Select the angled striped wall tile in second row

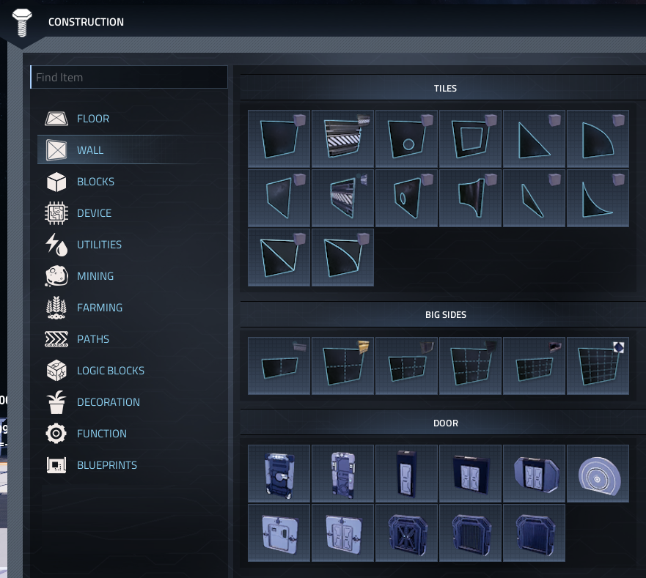[342, 198]
